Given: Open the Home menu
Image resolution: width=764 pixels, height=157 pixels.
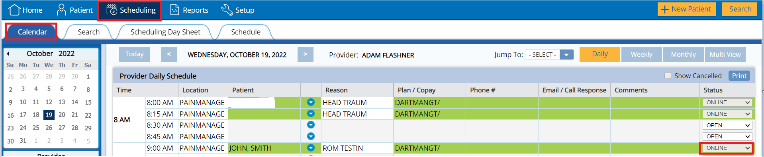Looking at the screenshot, I should (25, 10).
